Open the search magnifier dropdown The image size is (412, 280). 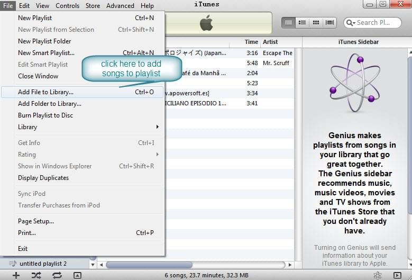(351, 23)
